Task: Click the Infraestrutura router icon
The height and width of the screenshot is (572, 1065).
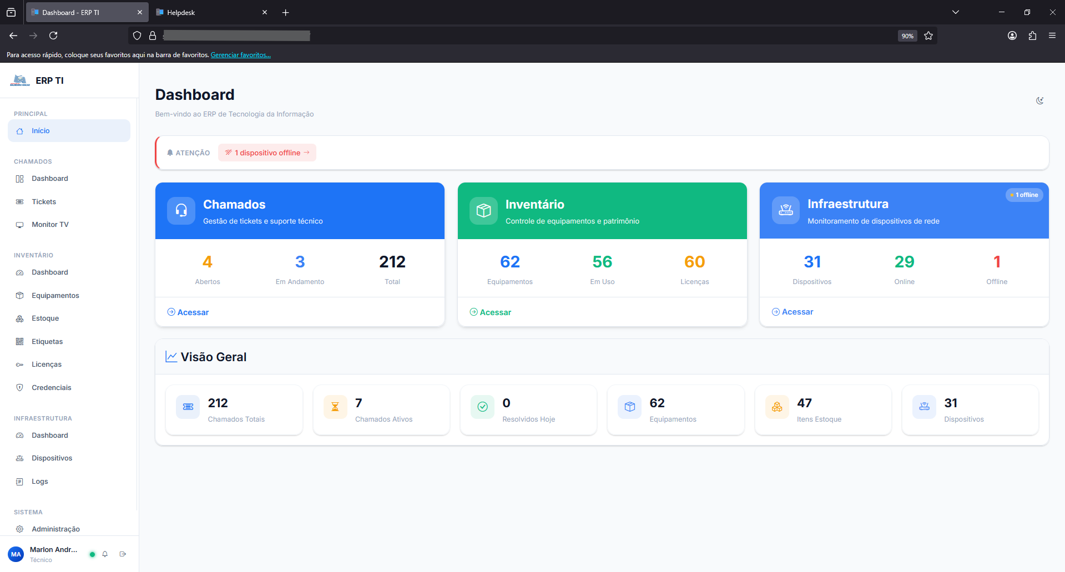Action: point(786,210)
